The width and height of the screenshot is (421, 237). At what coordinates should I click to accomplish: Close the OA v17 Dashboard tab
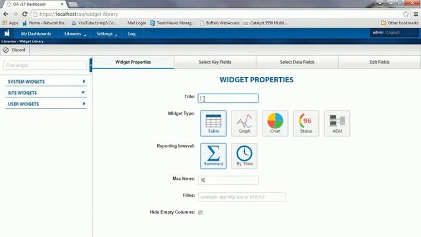[x=62, y=5]
